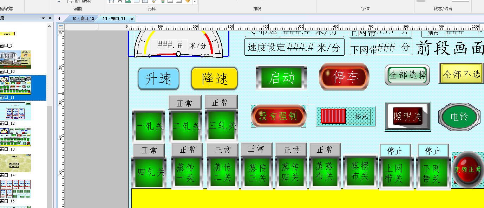Click the ruler origin icon at canvas corner
Image resolution: width=484 pixels, height=208 pixels.
point(61,27)
